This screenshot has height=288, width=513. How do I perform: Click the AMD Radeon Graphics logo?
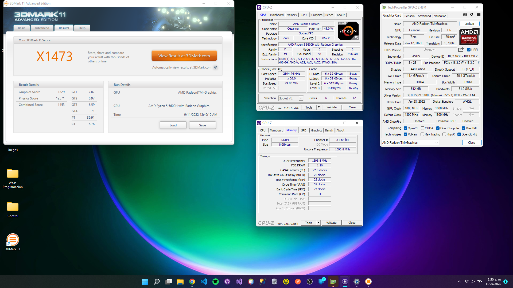pos(469,37)
